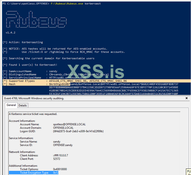191x175 pixels.
Task: Click the Ticket Options value 0x40810000
Action: [60, 169]
